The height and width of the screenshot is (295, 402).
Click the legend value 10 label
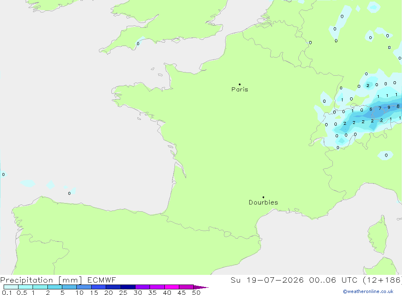click(x=79, y=293)
